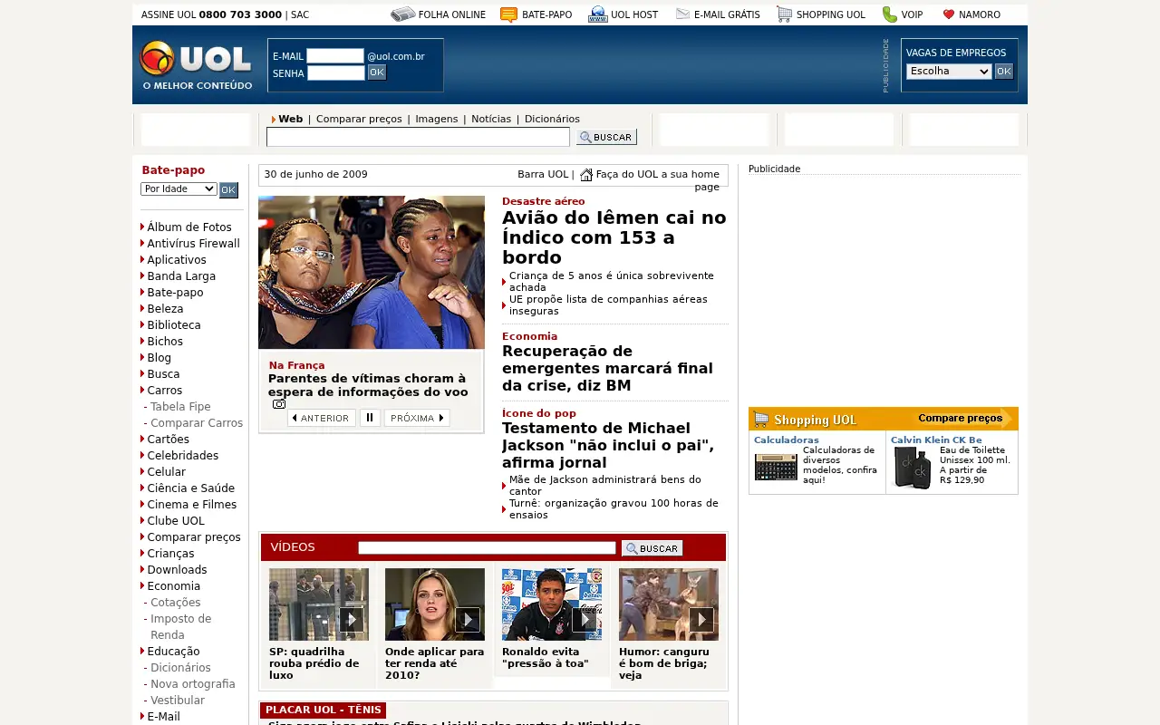The image size is (1160, 725).
Task: Open Cinema e Filmes sidebar link
Action: point(192,505)
